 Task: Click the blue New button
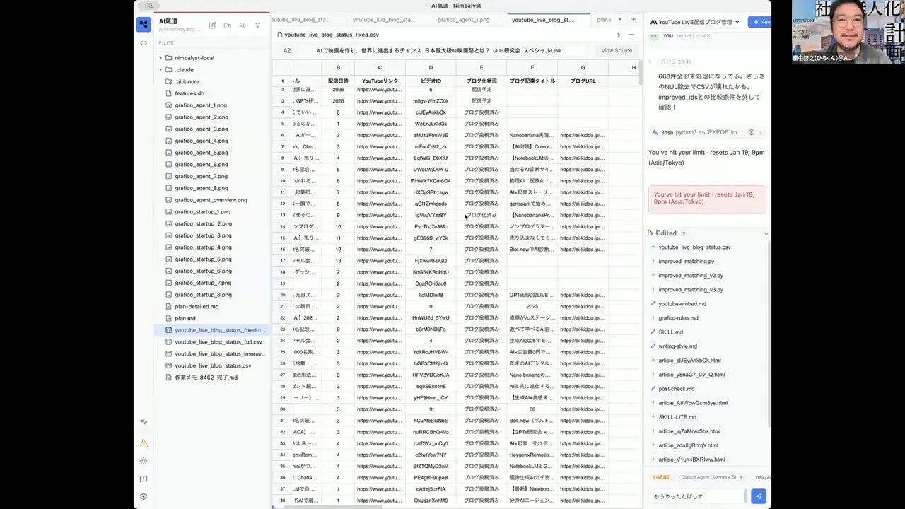click(761, 22)
